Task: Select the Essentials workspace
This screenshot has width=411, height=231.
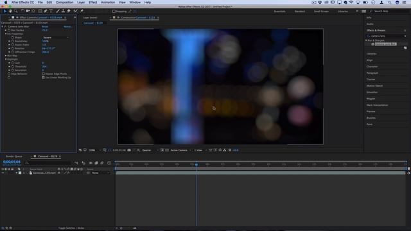Action: coord(280,12)
